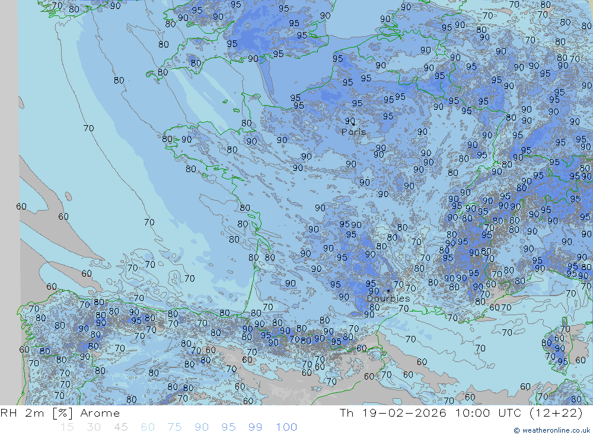Viewport: 593px width, 435px height.
Task: Select the 30 legend value
Action: [x=94, y=427]
